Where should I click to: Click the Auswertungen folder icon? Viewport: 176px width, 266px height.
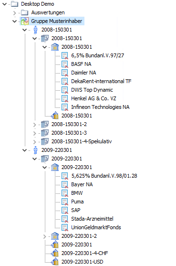click(x=24, y=12)
